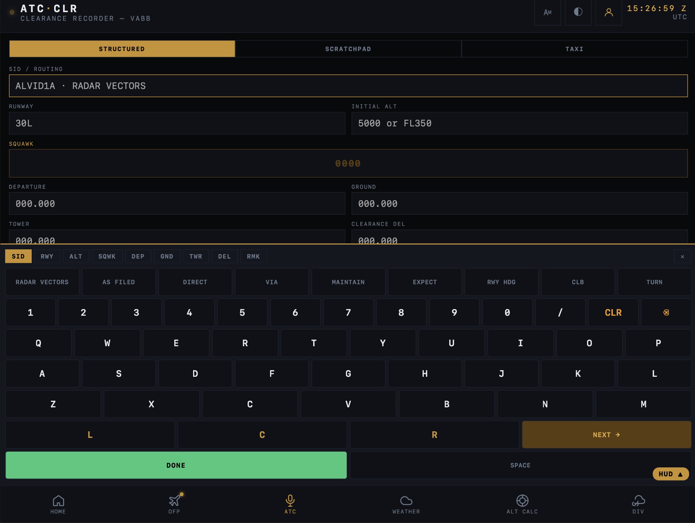This screenshot has height=523, width=695.
Task: Select the RWY keyboard field tab
Action: click(47, 256)
